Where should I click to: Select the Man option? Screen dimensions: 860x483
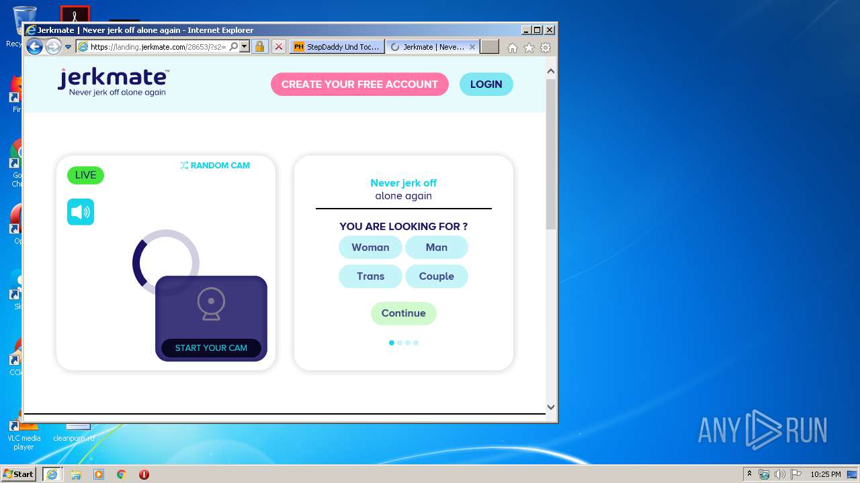tap(437, 248)
